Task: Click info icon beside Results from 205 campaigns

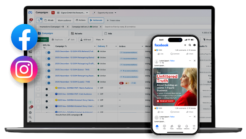Action: coord(81,115)
